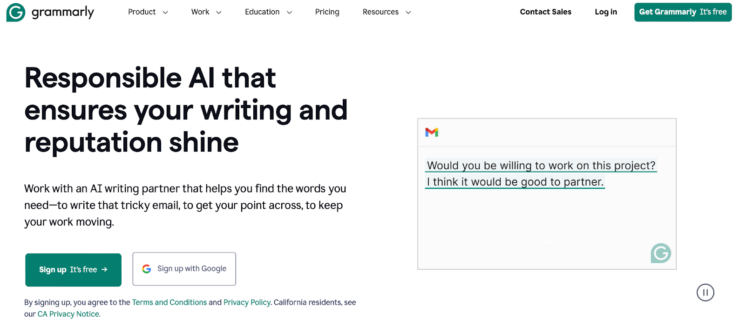Click the Log in link
This screenshot has height=333, width=745.
[605, 12]
